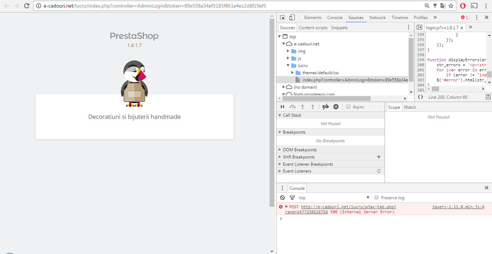This screenshot has width=492, height=254.
Task: Pretty print code with the braces icon
Action: (x=420, y=97)
